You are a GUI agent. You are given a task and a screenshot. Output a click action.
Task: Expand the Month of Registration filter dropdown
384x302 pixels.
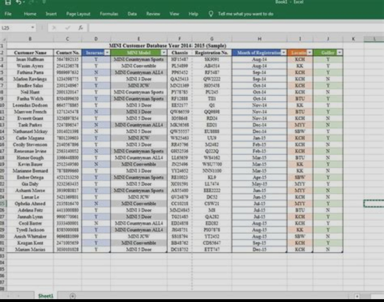click(x=283, y=53)
